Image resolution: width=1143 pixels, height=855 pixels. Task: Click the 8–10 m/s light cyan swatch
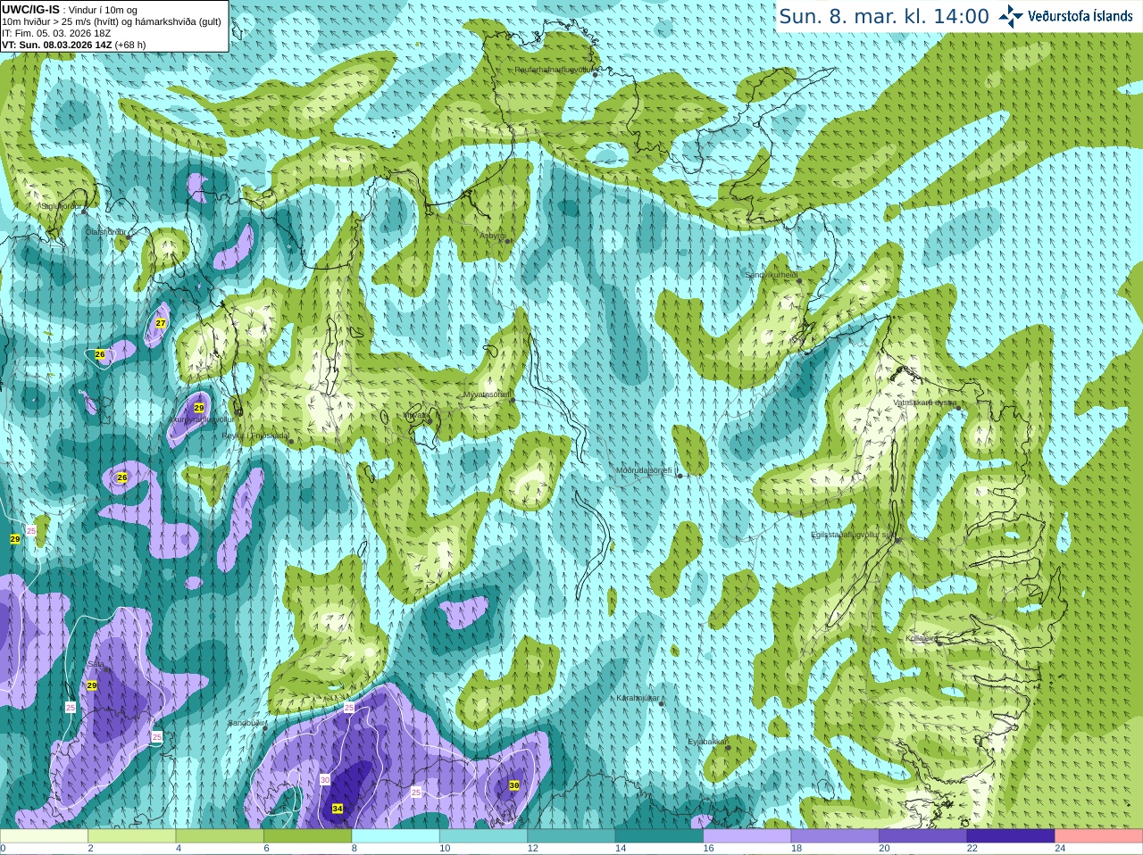(396, 836)
